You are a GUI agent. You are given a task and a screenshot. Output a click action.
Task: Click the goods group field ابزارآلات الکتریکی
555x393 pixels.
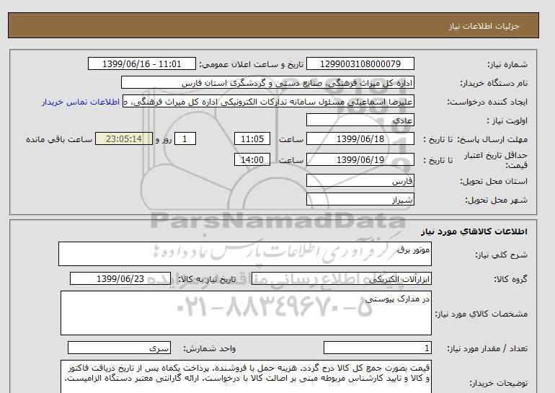coord(341,278)
